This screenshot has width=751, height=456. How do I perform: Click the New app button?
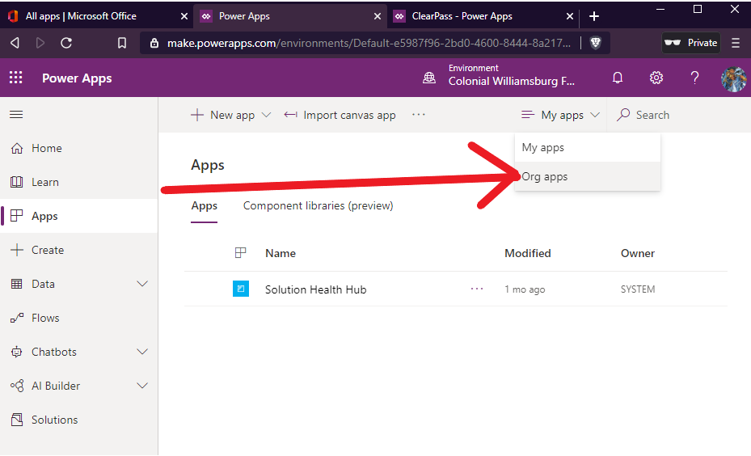coord(223,115)
